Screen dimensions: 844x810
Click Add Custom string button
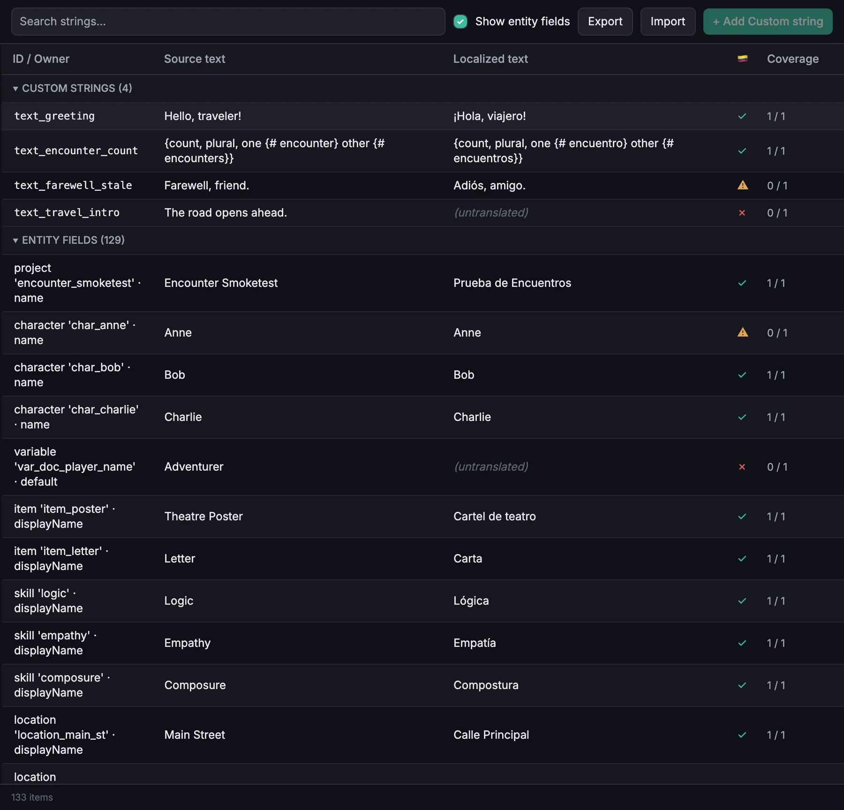(768, 22)
